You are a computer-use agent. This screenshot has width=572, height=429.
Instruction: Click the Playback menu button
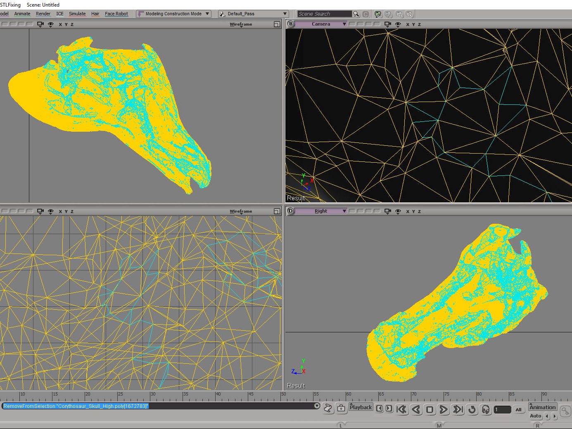pyautogui.click(x=361, y=407)
